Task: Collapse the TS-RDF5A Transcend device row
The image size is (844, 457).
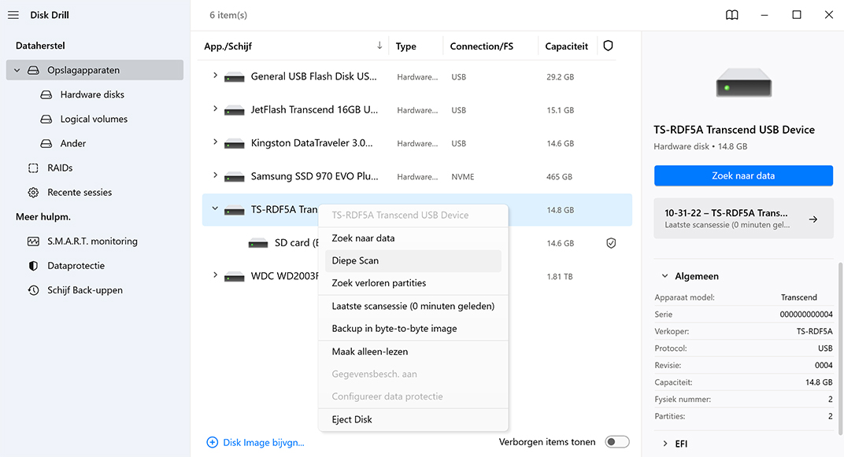Action: click(x=215, y=209)
